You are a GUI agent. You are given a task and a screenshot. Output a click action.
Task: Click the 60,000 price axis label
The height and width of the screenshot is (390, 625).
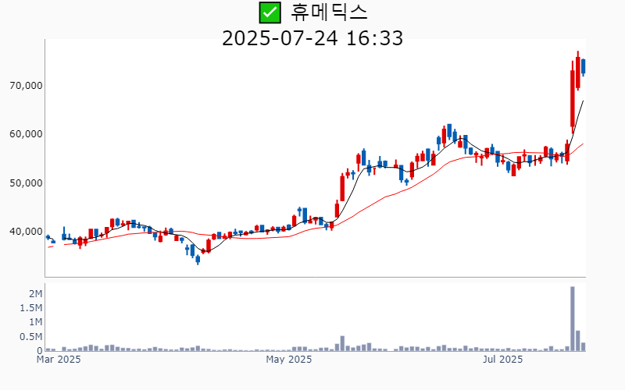click(x=26, y=134)
